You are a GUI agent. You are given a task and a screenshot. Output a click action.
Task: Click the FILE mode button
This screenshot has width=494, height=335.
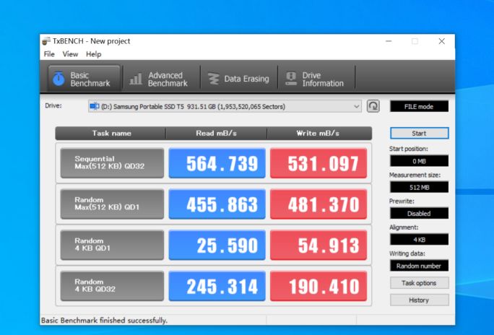click(419, 106)
